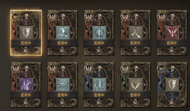This screenshot has height=111, width=190.
Task: Click 套用中 label under the sword-crossbow card
Action: [99, 43]
